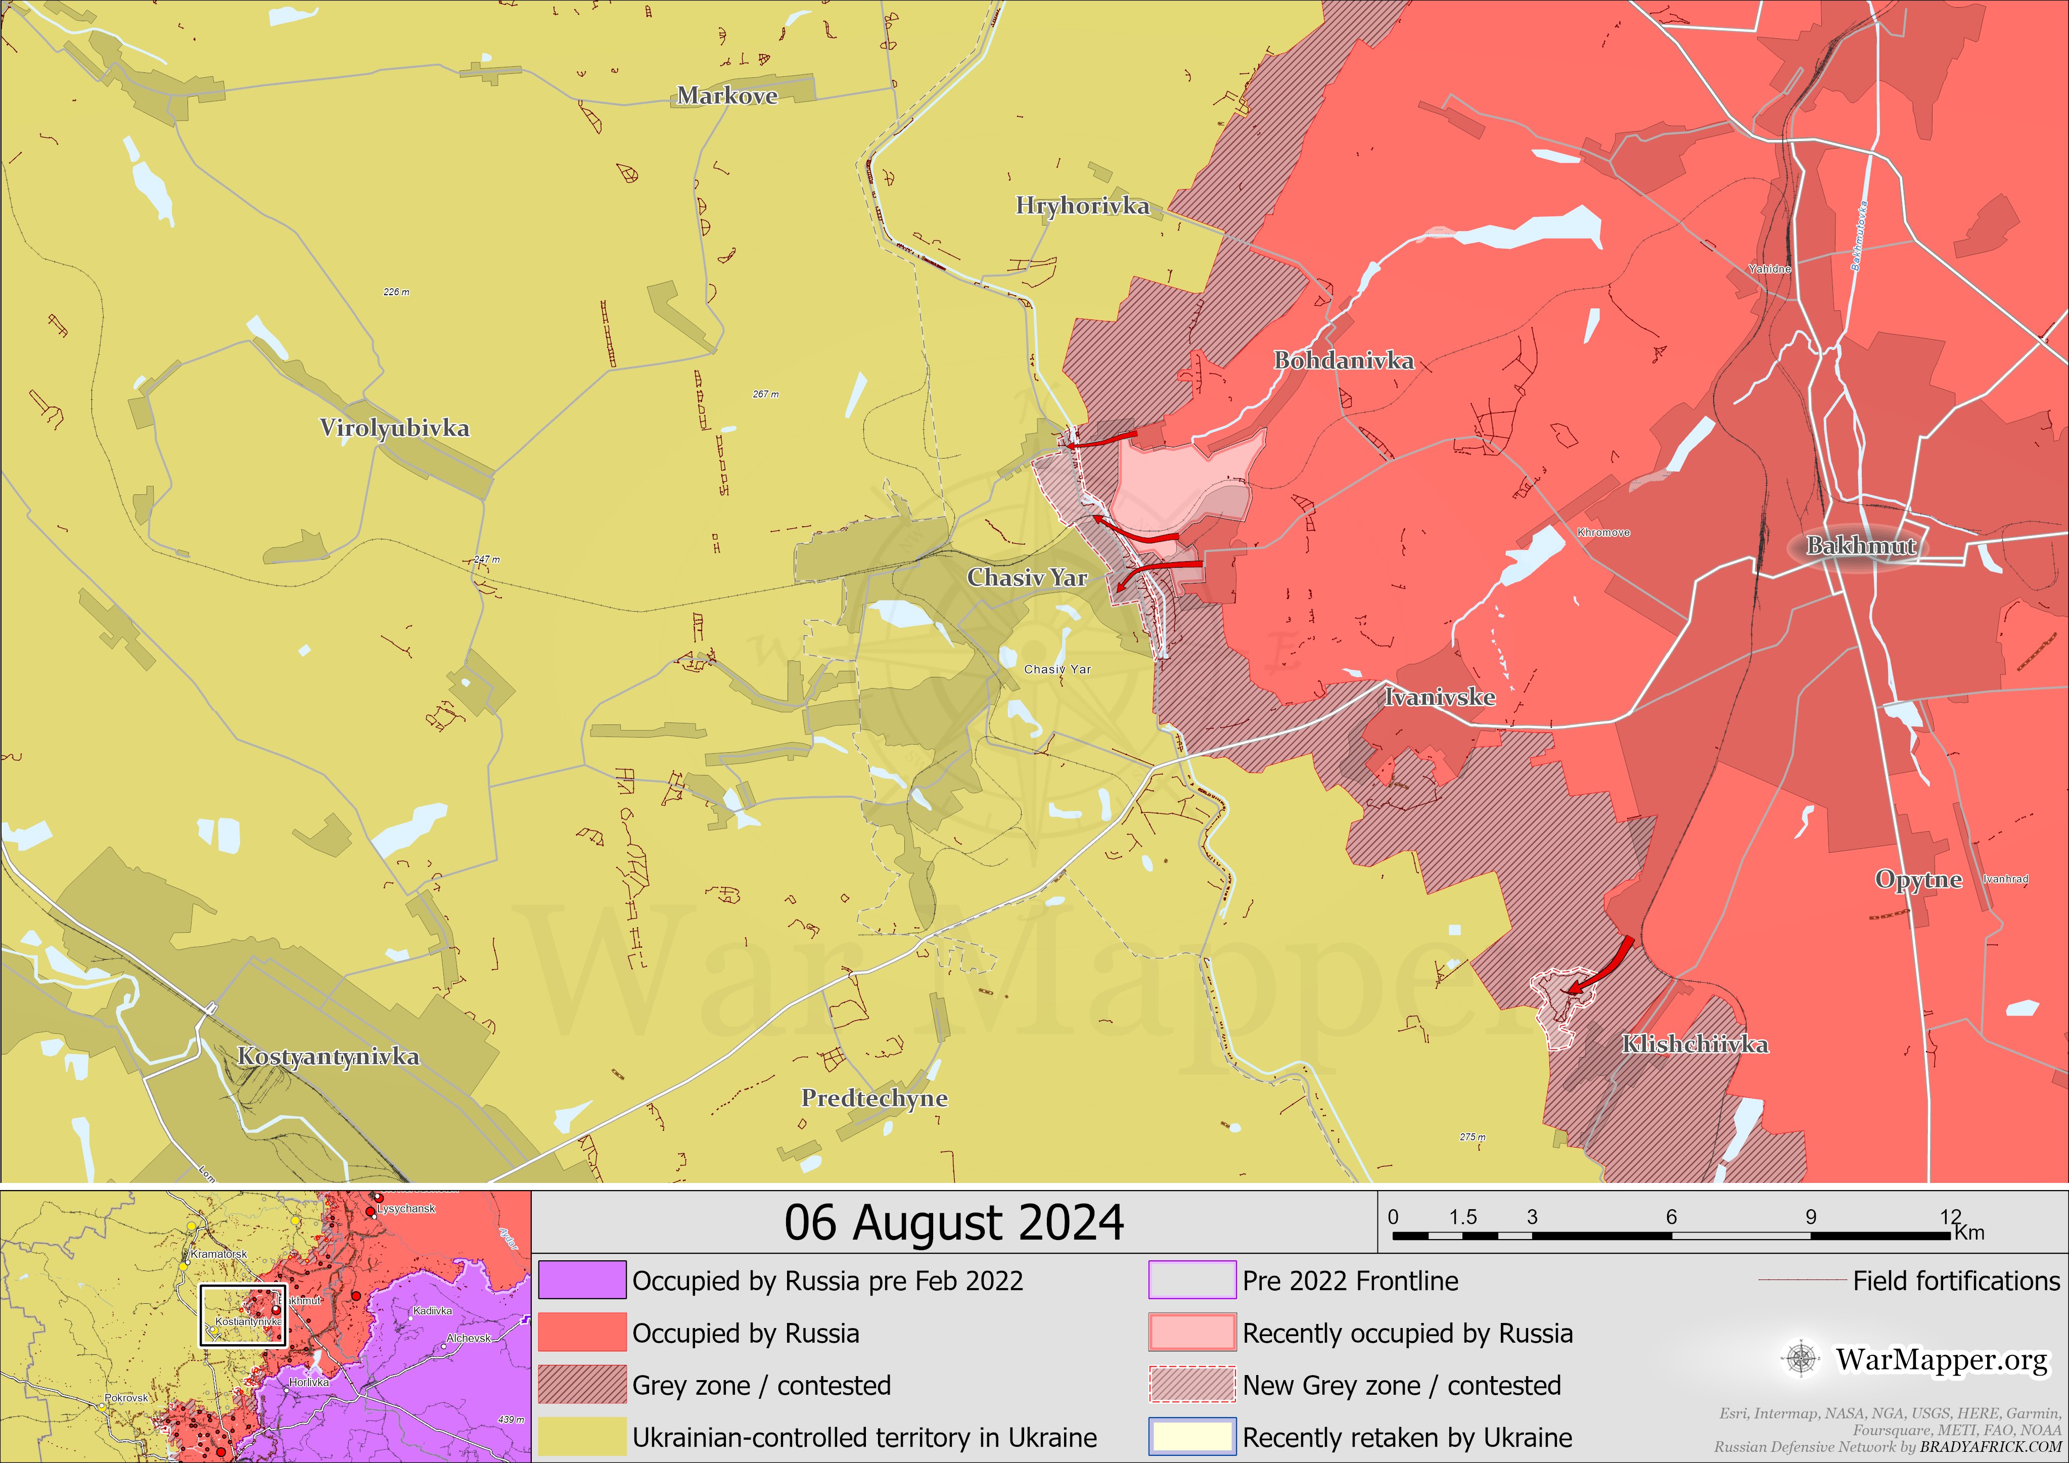
Task: Click the 06 August 2024 date title
Action: (x=953, y=1223)
